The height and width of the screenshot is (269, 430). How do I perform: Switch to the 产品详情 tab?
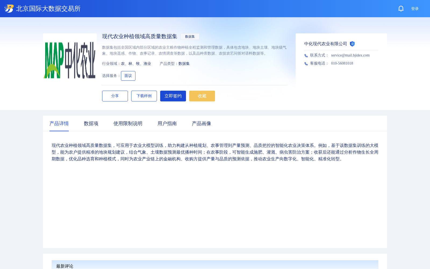[x=59, y=123]
